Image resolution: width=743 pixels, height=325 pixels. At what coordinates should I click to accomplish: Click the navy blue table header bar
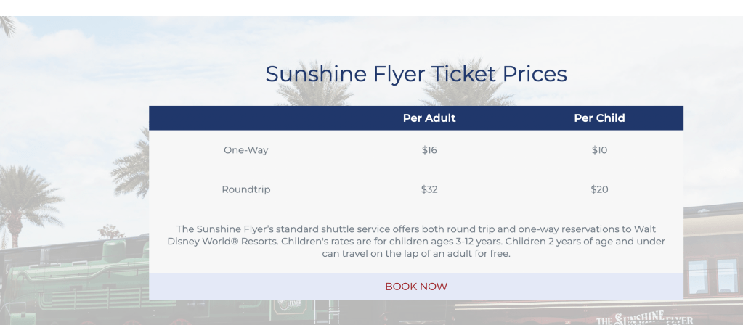[x=416, y=118]
